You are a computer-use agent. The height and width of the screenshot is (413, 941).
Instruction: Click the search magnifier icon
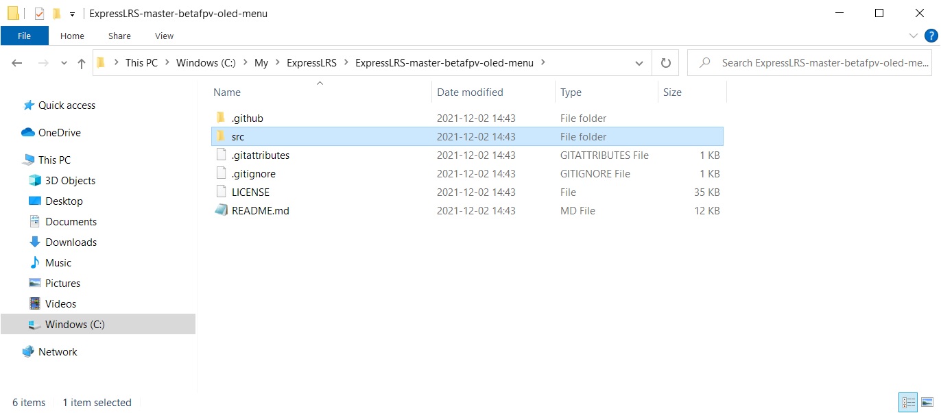[704, 63]
